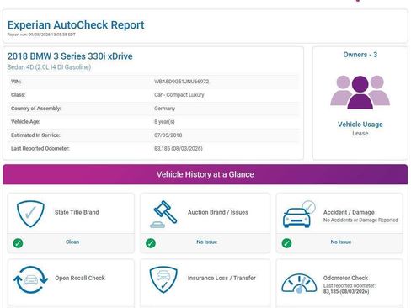The width and height of the screenshot is (411, 308).
Task: Click the Open Recall Check label
Action: point(80,278)
